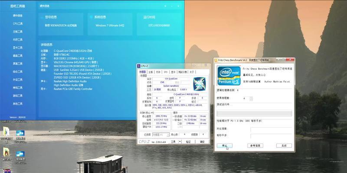Select 主板工具 in the toolbox sidebar
Screen dimensions: 347x173
[x=17, y=32]
